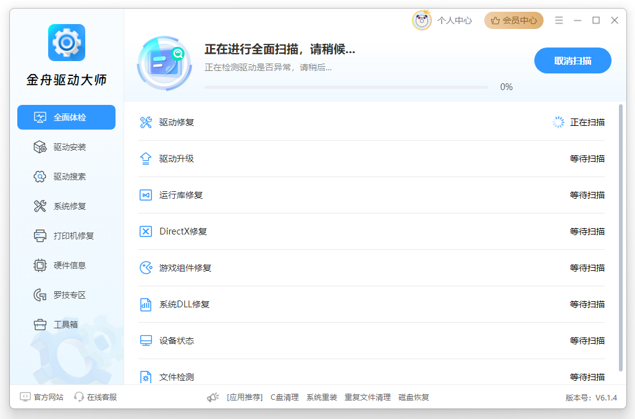Click the 设备状态 monitor icon
Screen dimensions: 635x419
[x=146, y=341]
